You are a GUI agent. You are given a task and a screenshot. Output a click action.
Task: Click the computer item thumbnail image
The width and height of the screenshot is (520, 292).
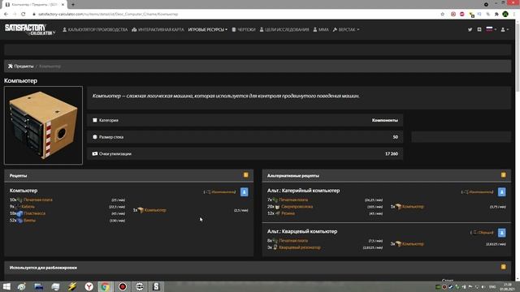coord(43,125)
